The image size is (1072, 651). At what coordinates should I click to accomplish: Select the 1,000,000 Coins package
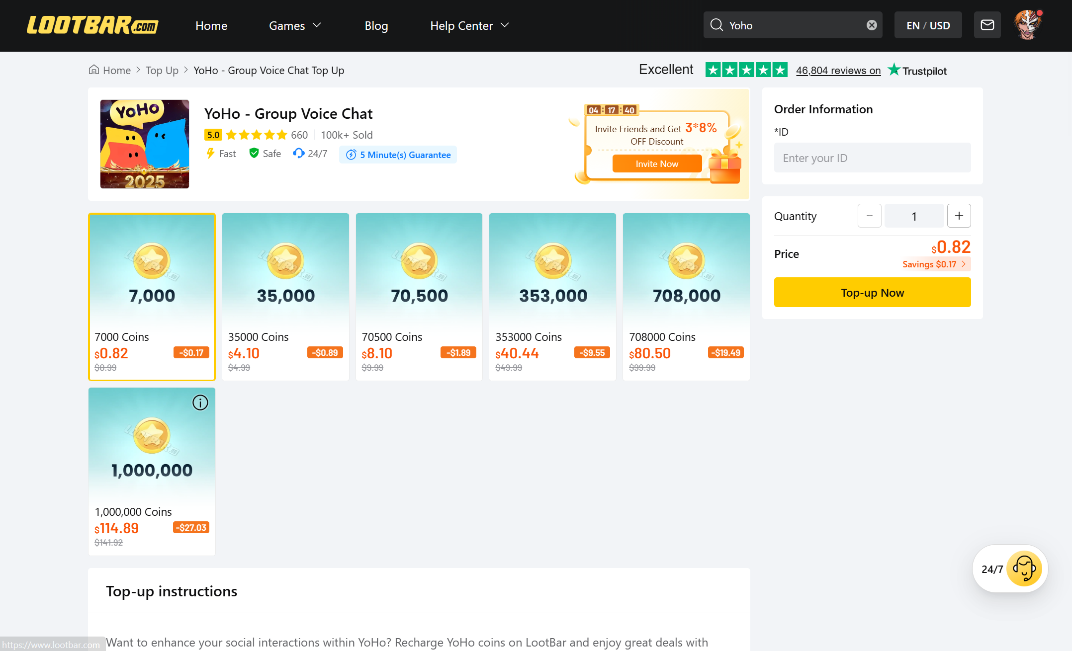(152, 472)
